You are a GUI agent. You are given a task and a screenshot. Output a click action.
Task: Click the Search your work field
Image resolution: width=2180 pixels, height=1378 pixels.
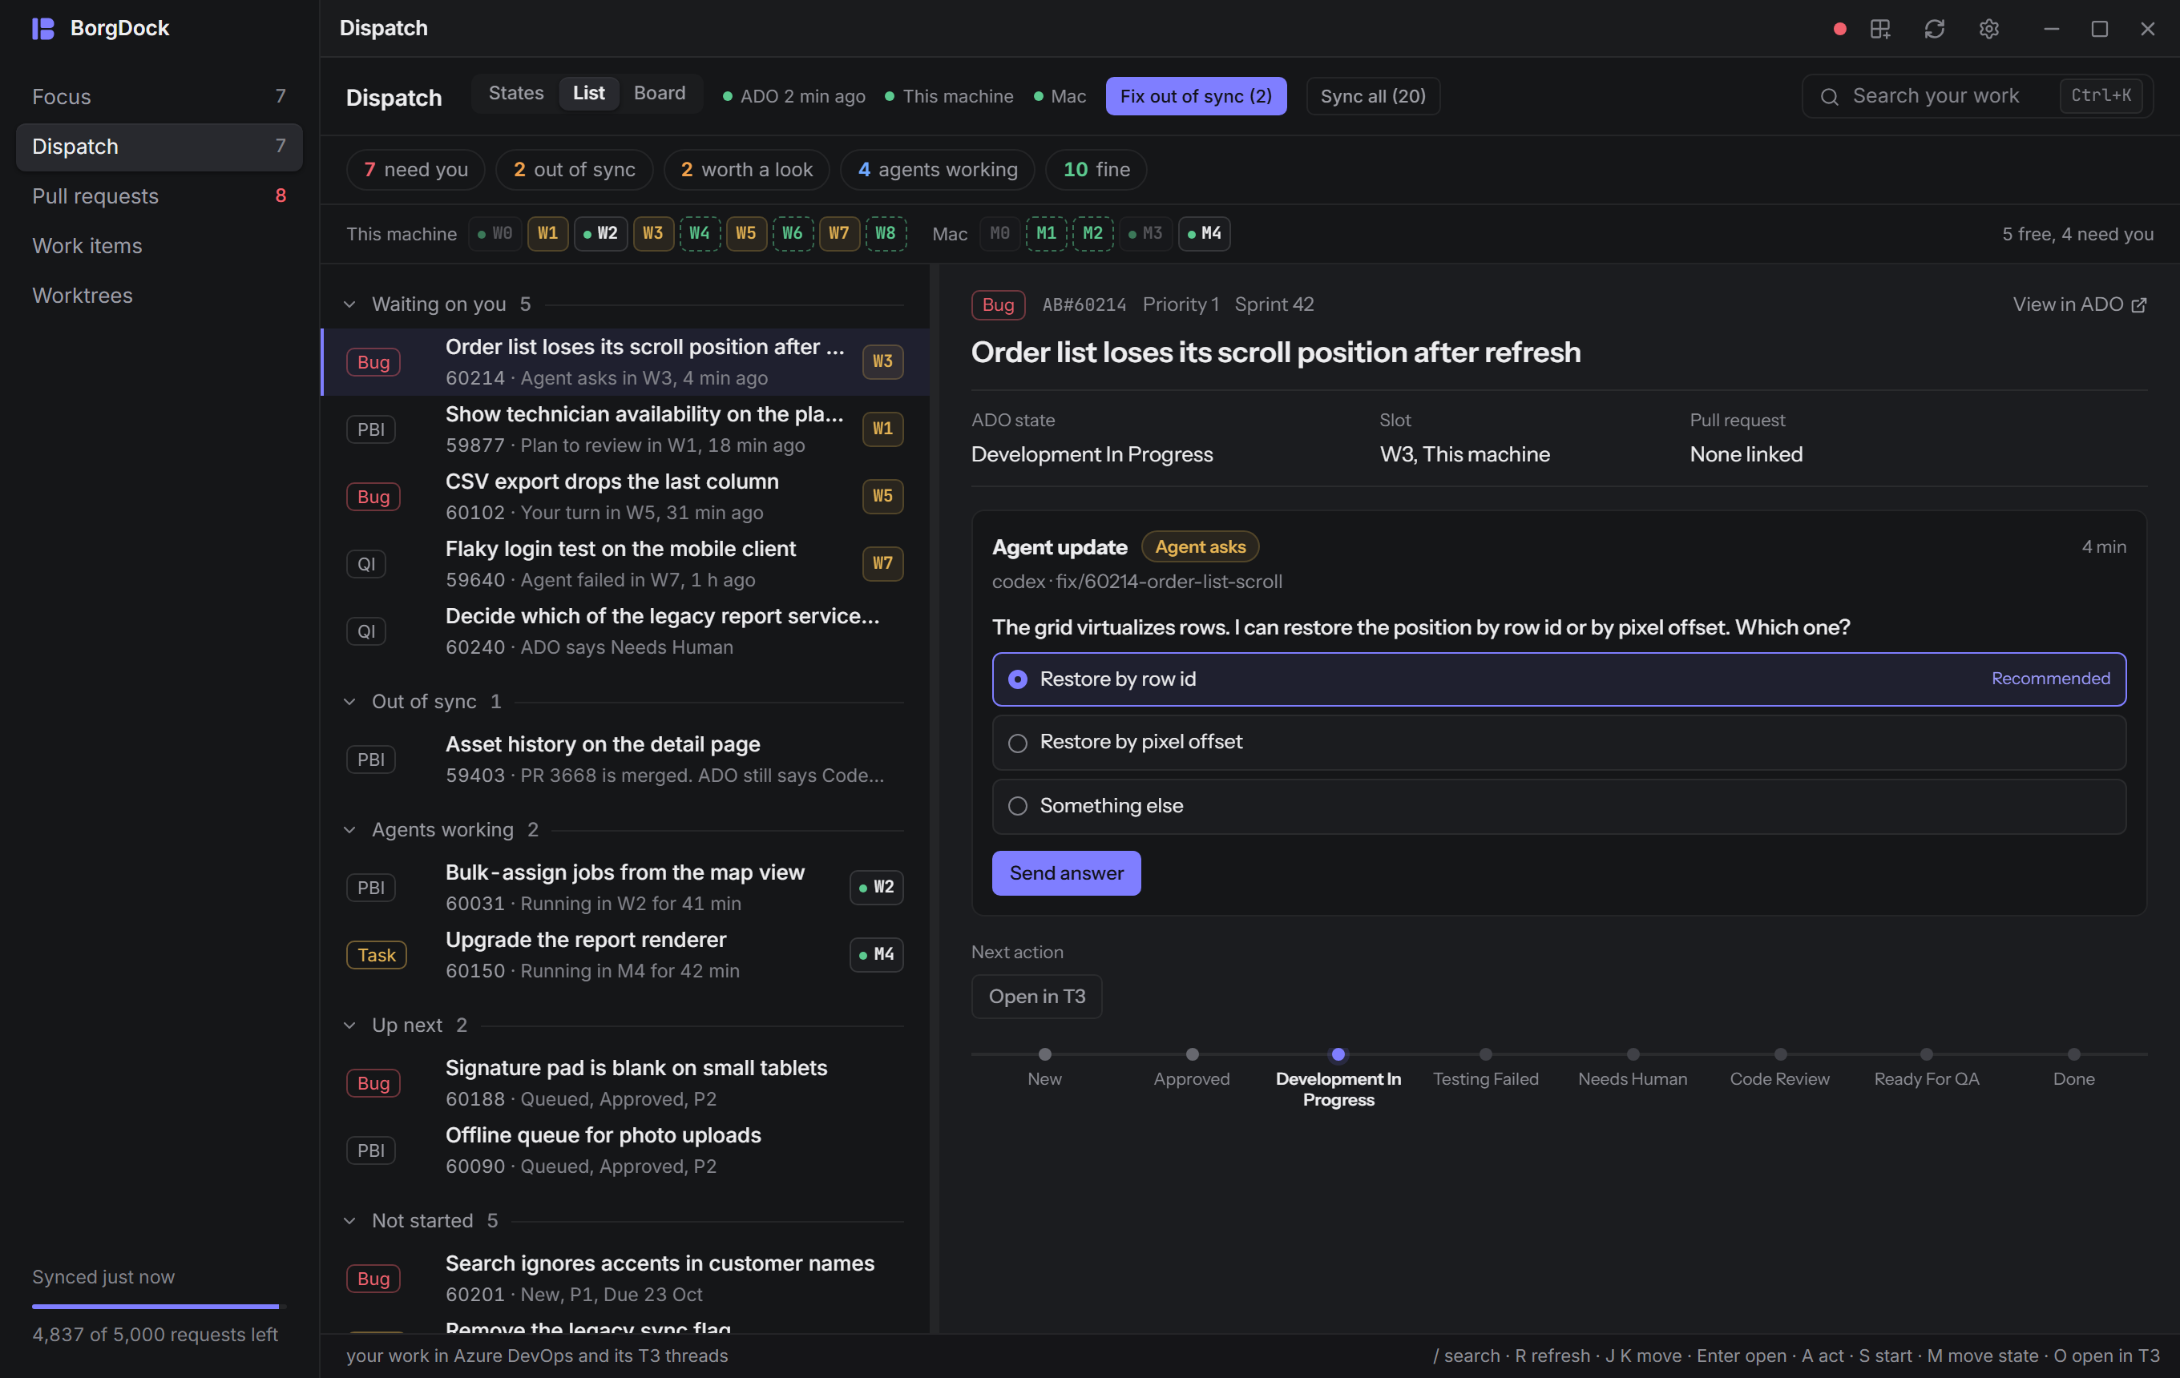(x=1976, y=96)
